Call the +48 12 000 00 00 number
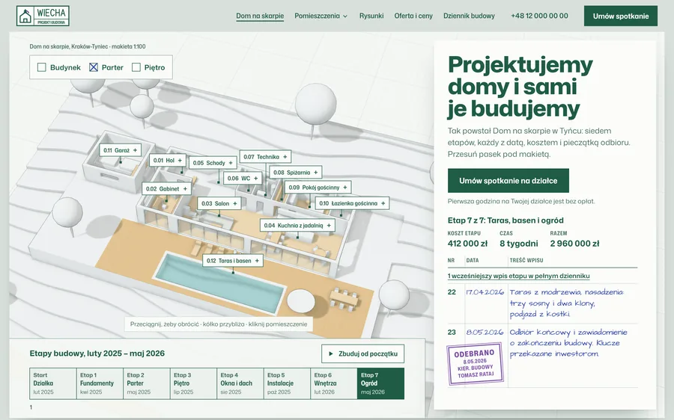The image size is (674, 420). coord(539,16)
